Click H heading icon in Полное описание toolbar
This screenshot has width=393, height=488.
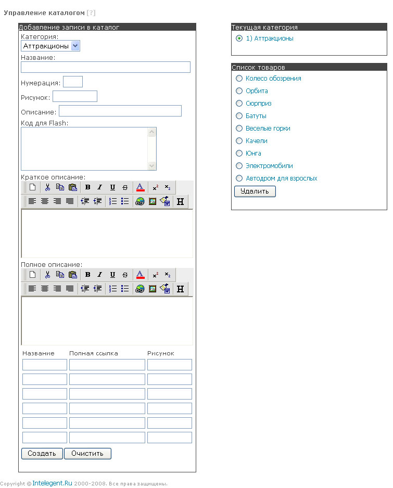coord(180,289)
